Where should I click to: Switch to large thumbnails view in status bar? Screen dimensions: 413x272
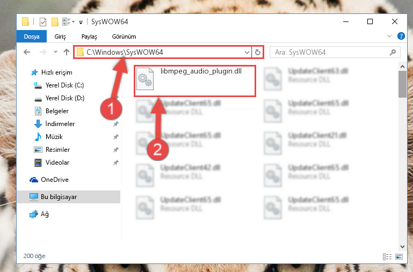pos(399,256)
